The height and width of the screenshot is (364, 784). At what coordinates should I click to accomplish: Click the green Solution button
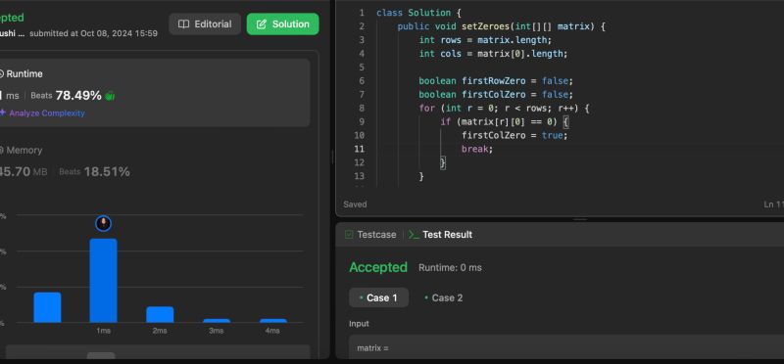[x=282, y=23]
